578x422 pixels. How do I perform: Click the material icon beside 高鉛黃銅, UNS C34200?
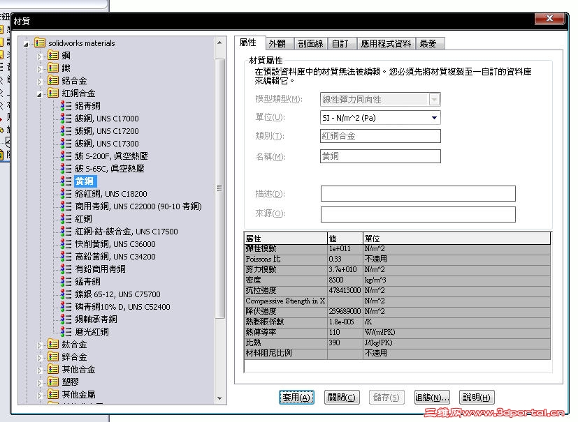point(66,256)
